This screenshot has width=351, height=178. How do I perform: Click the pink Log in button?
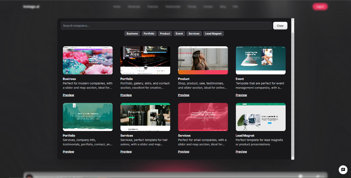pyautogui.click(x=320, y=7)
